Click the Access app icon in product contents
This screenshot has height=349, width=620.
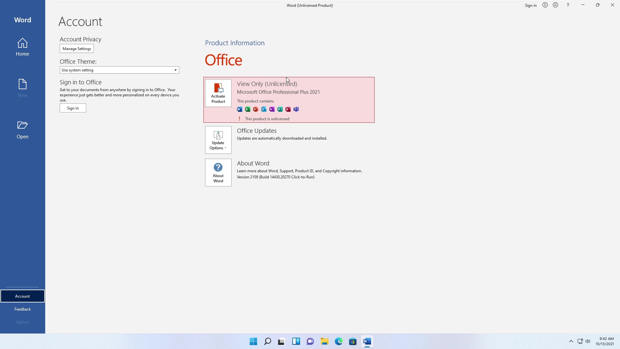(288, 110)
